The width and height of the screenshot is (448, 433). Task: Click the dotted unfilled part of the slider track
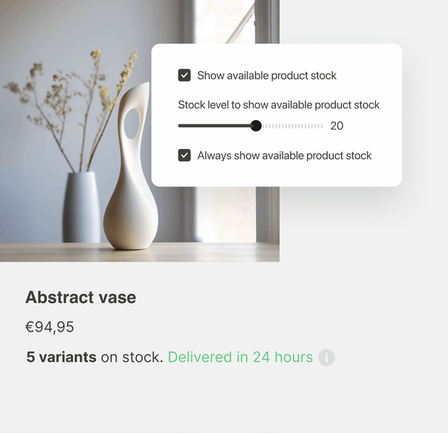tap(293, 126)
